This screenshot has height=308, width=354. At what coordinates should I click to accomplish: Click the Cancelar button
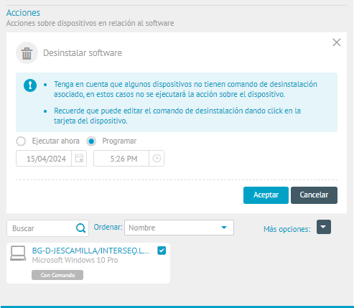(x=314, y=195)
